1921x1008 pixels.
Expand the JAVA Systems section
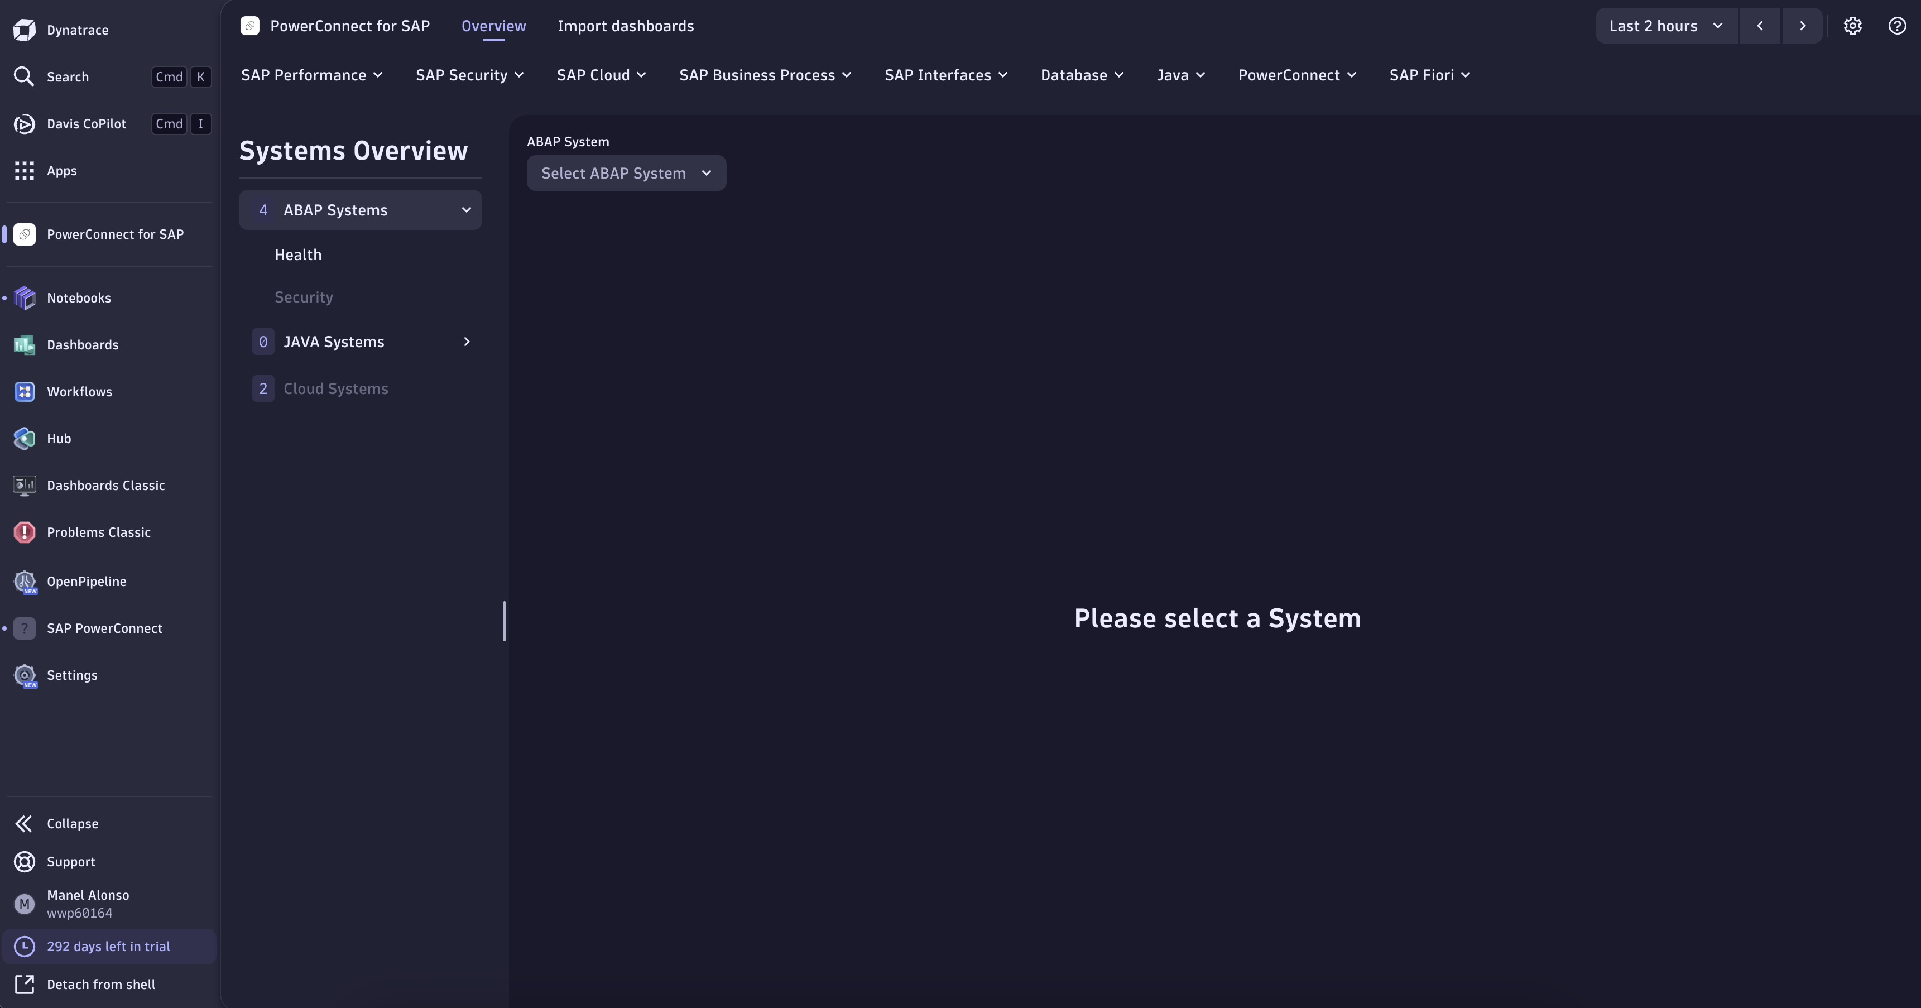point(466,342)
